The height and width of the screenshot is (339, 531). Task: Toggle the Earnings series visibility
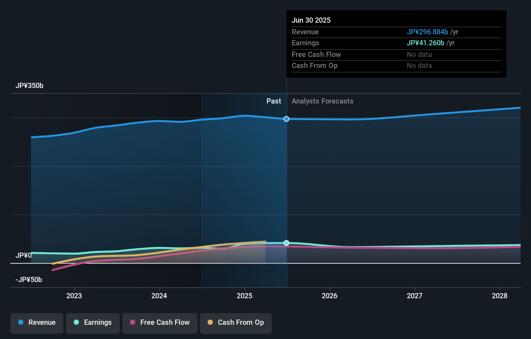click(x=93, y=323)
